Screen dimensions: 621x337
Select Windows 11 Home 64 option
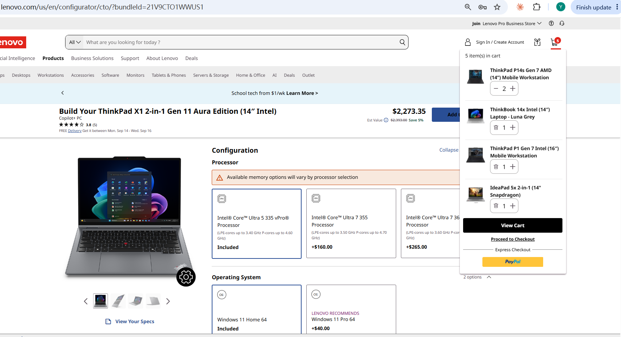[x=256, y=309]
